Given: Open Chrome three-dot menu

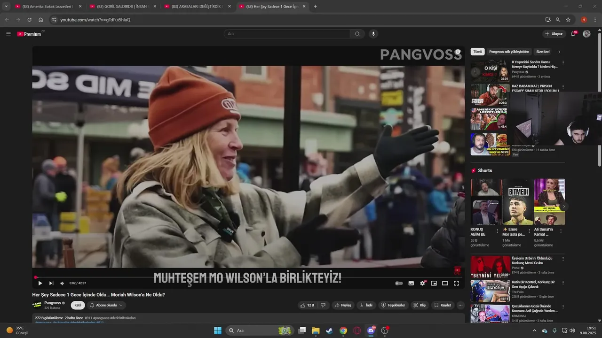Looking at the screenshot, I should 594,20.
